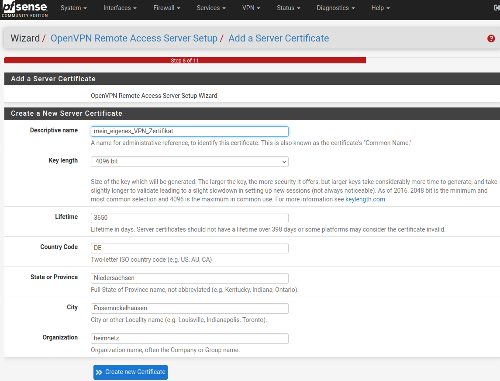Image resolution: width=500 pixels, height=381 pixels.
Task: Open the Diagnostics menu
Action: click(x=336, y=8)
